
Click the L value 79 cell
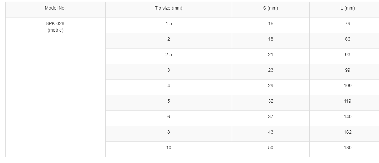(347, 24)
